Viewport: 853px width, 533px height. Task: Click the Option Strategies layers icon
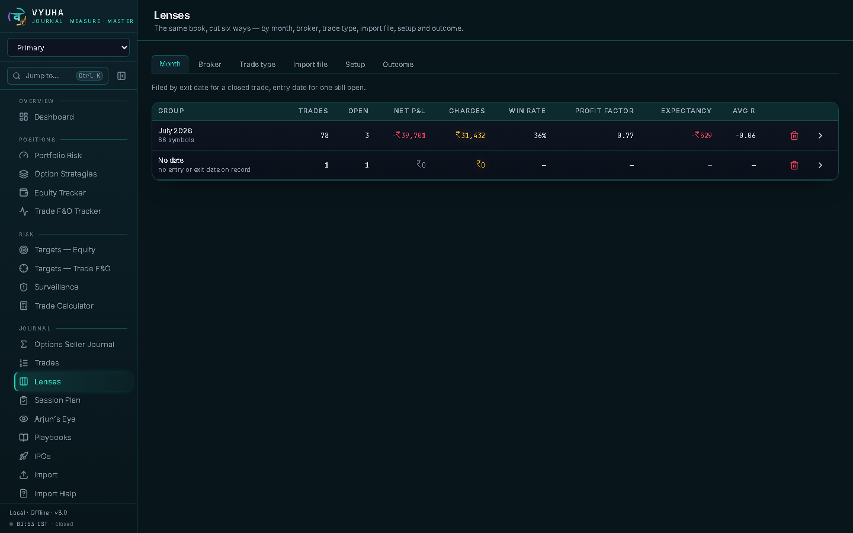click(x=24, y=174)
